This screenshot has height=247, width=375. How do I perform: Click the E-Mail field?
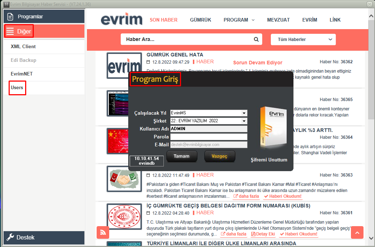[x=209, y=145]
